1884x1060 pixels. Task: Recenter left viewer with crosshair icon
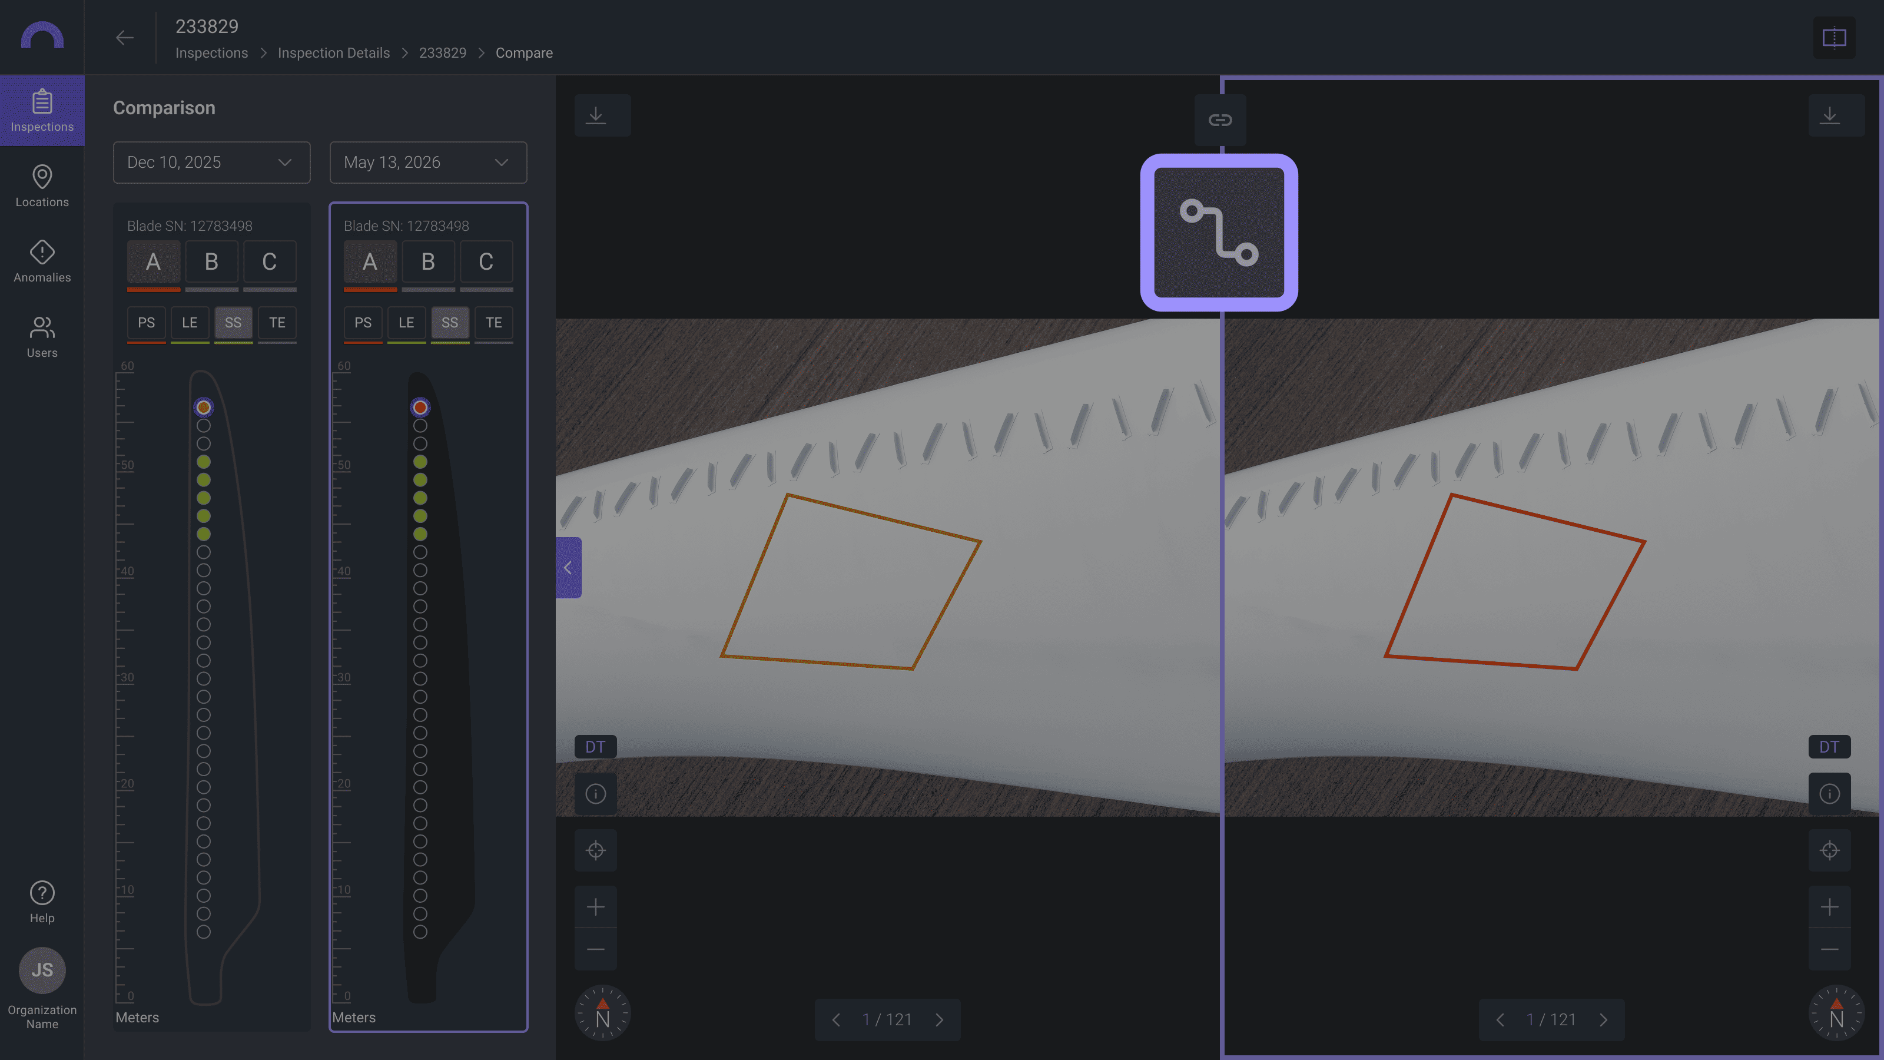pyautogui.click(x=595, y=850)
